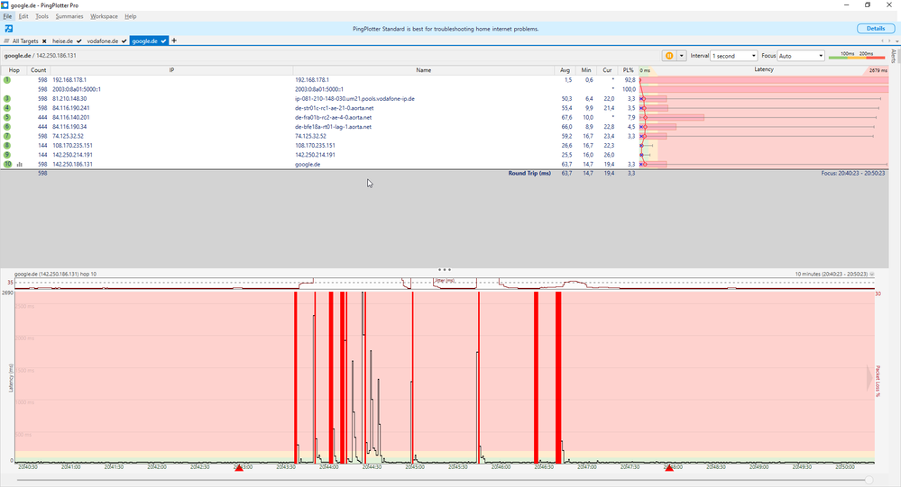Sort by the IP column header
The image size is (901, 487).
pyautogui.click(x=171, y=70)
